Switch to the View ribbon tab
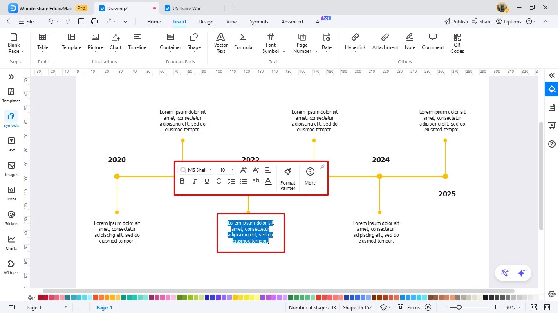 (x=231, y=22)
